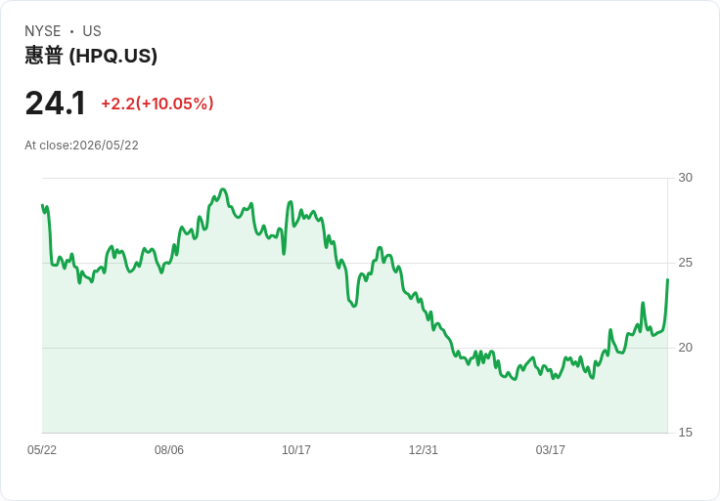Click the 20 horizontal gridline

354,348
